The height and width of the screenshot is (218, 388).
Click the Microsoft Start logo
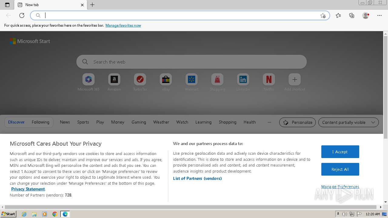click(30, 41)
